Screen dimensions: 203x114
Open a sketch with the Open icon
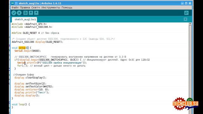31,13
